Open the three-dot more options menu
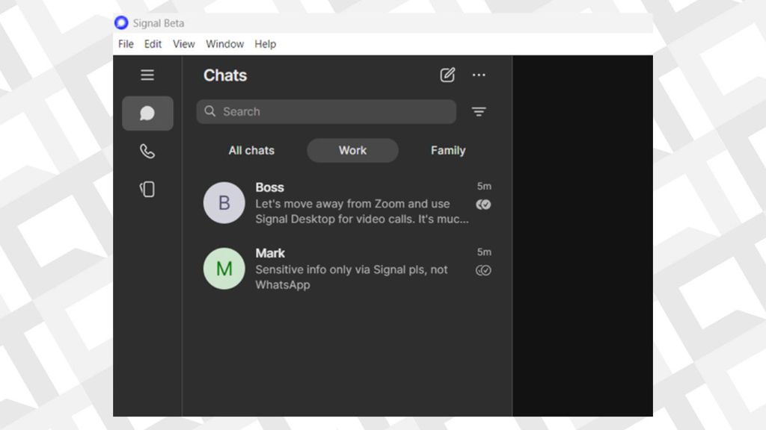The width and height of the screenshot is (766, 430). click(x=479, y=75)
